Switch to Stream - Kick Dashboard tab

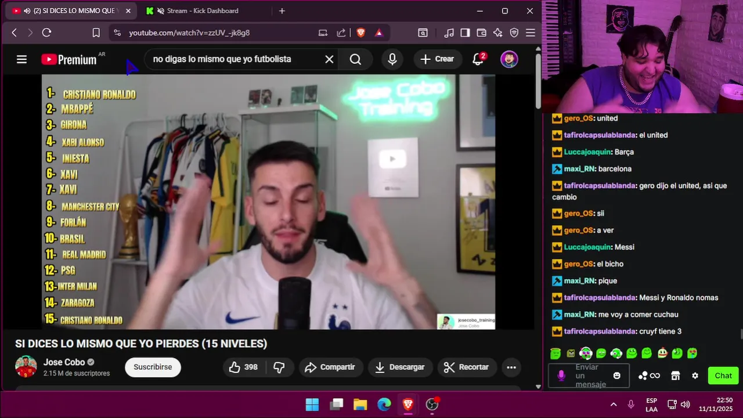click(x=201, y=10)
